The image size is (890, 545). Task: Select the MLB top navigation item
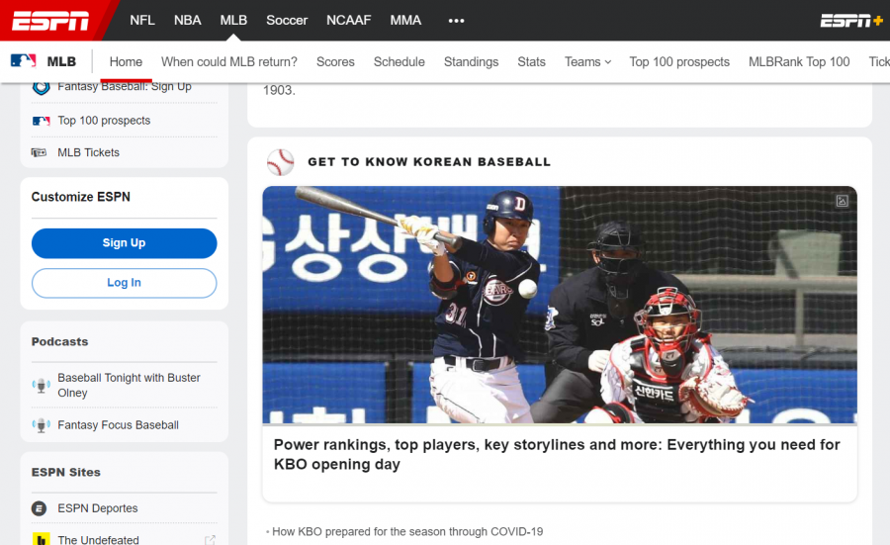233,21
